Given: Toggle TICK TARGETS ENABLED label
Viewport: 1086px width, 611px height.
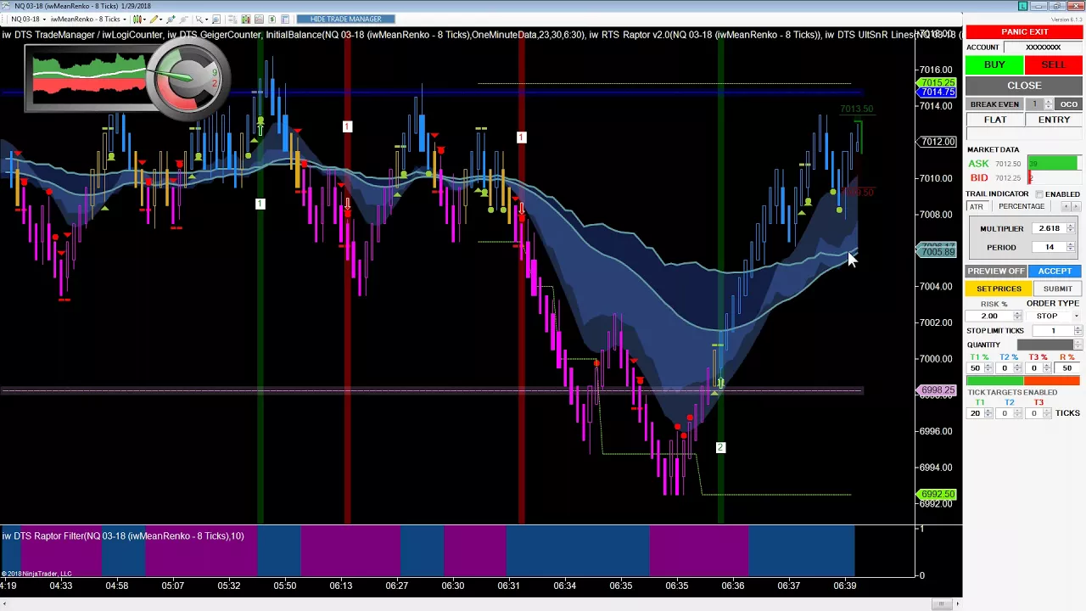Looking at the screenshot, I should click(x=1012, y=392).
